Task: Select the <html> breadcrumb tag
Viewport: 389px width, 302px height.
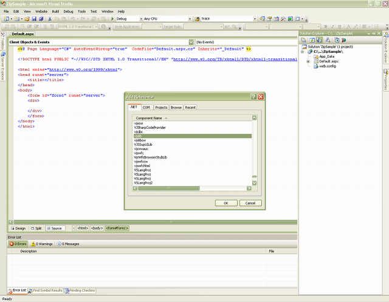Action: [83, 228]
